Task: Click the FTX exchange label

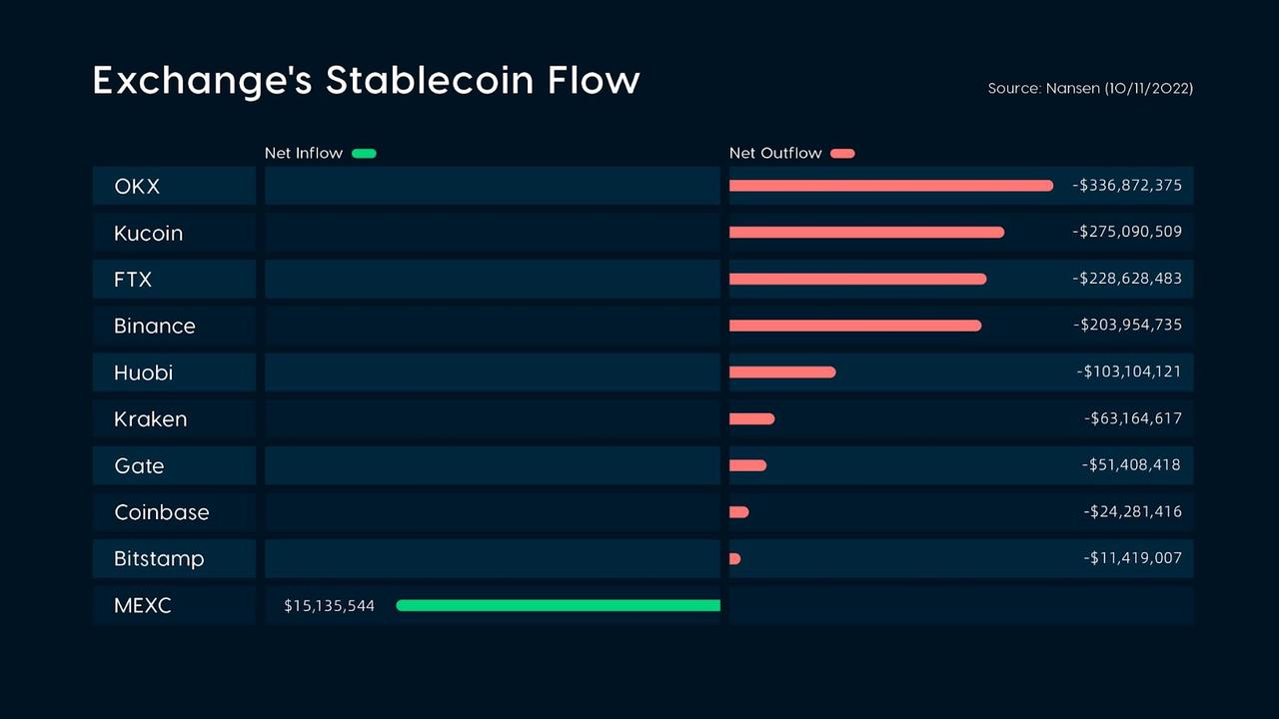Action: coord(133,280)
